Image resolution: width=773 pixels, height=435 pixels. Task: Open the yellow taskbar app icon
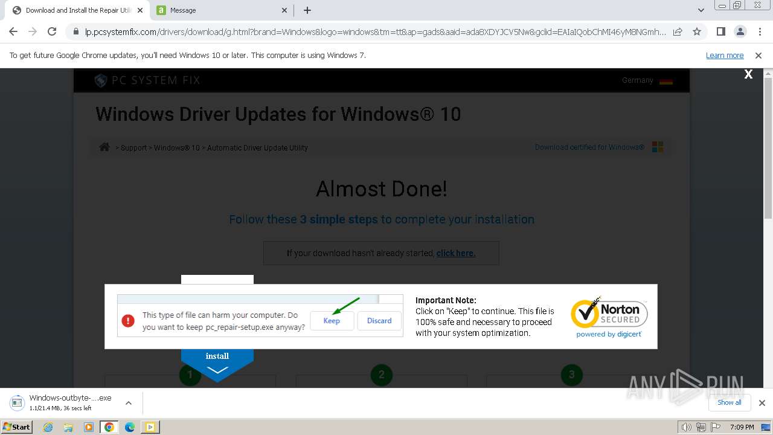(150, 427)
